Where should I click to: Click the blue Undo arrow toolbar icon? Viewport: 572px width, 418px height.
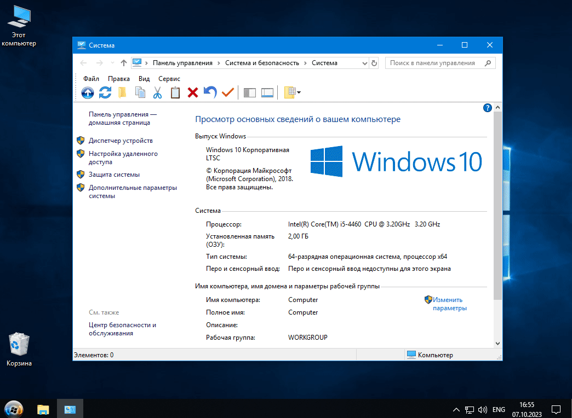210,92
